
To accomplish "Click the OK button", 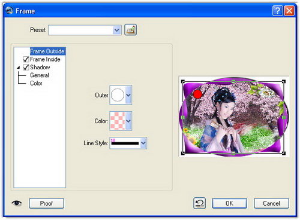I will [x=229, y=203].
